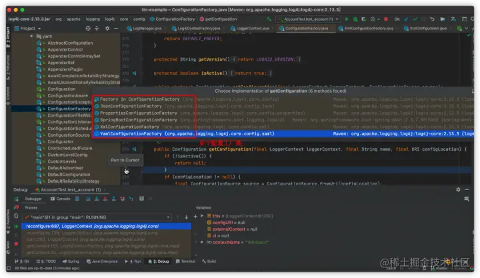
Task: Switch to the Console tab in Debug panel
Action: point(60,199)
